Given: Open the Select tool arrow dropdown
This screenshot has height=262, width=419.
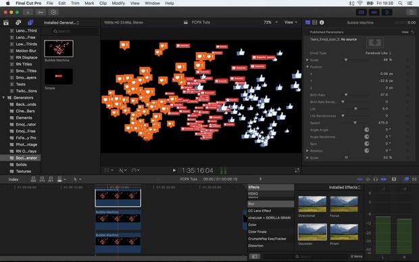Looking at the screenshot, I should click(77, 180).
